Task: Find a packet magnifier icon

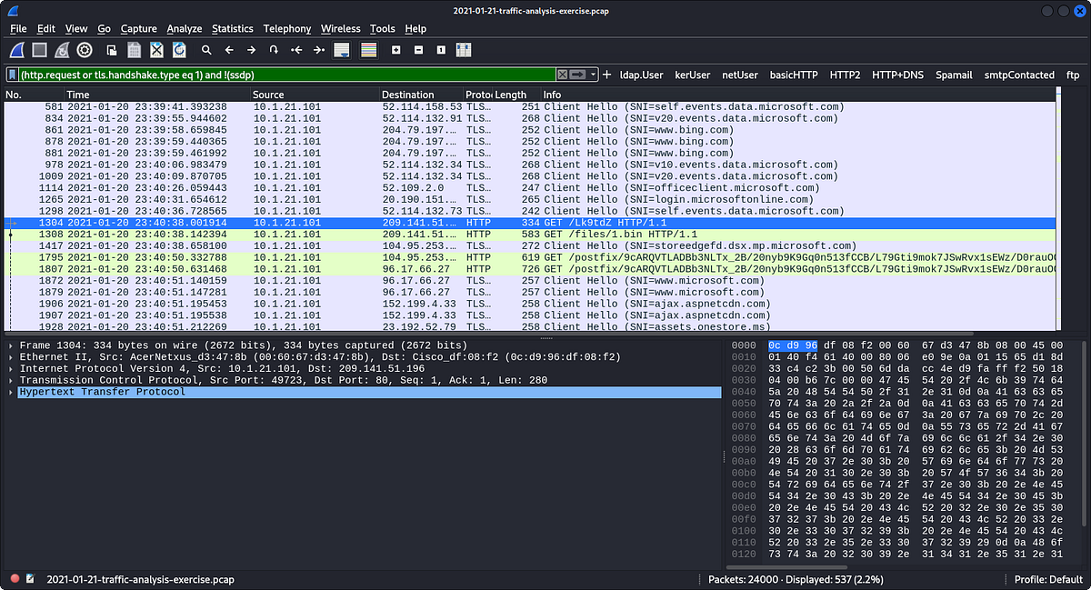Action: tap(206, 50)
